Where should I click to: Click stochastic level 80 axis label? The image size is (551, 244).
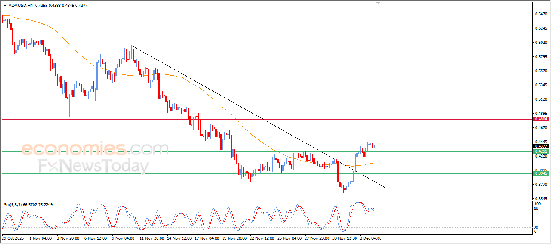(x=537, y=208)
